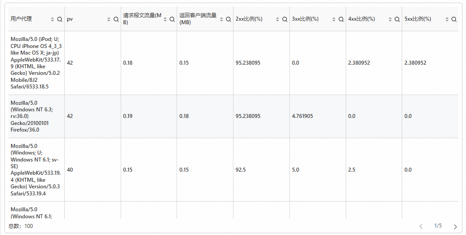
Task: Open search for pv column
Action: click(116, 19)
